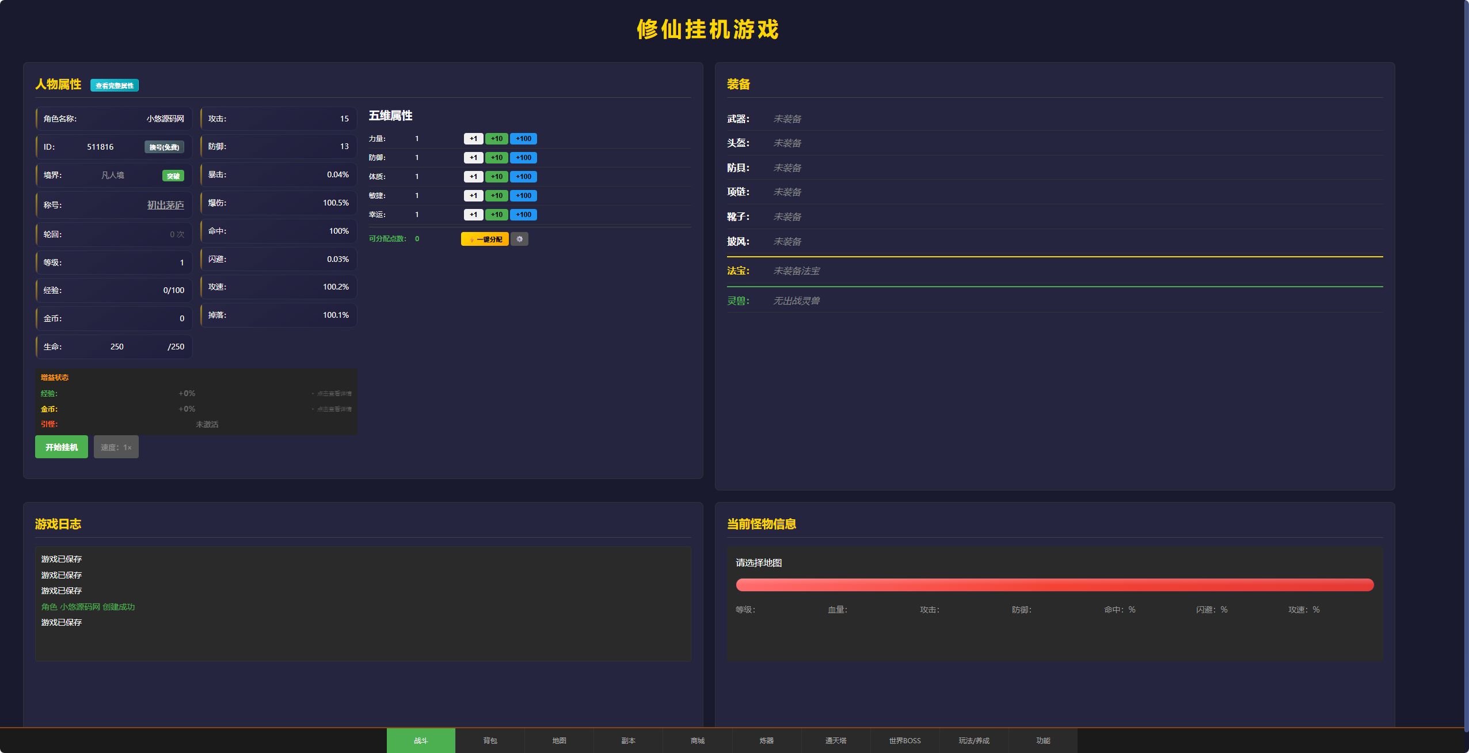Add +100 to 体质 constitution
Screen dimensions: 1469x753
523,177
